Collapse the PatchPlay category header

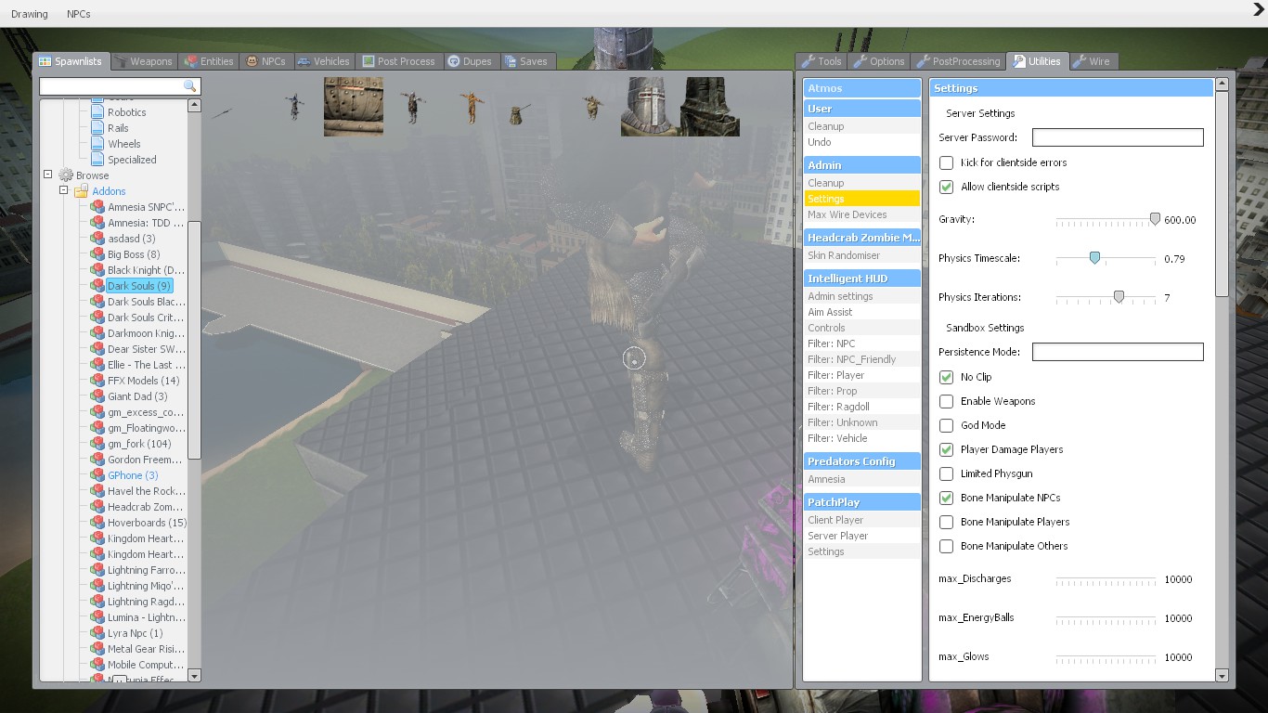coord(862,502)
